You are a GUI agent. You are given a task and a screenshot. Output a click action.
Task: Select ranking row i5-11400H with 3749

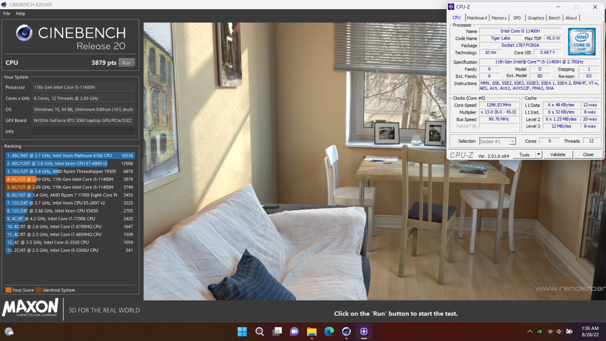tap(70, 187)
